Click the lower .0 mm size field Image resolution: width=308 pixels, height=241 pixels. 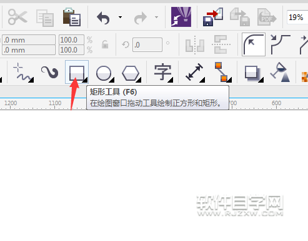click(29, 50)
